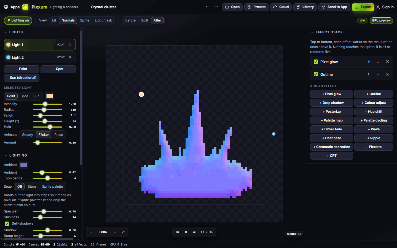Add the Chromatic aberration effect

click(x=332, y=147)
